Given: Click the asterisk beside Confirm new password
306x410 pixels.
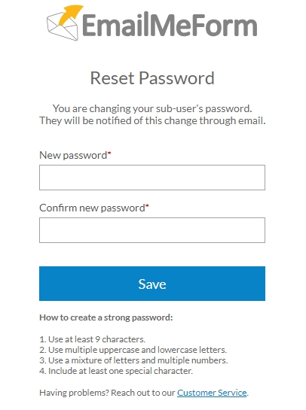Looking at the screenshot, I should click(x=147, y=206).
